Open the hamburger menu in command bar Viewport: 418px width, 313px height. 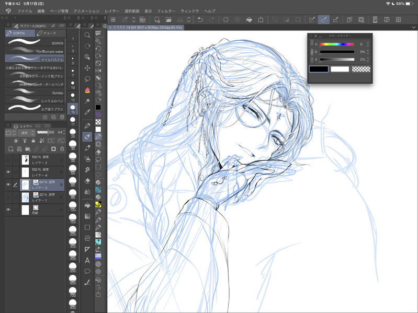click(x=114, y=20)
